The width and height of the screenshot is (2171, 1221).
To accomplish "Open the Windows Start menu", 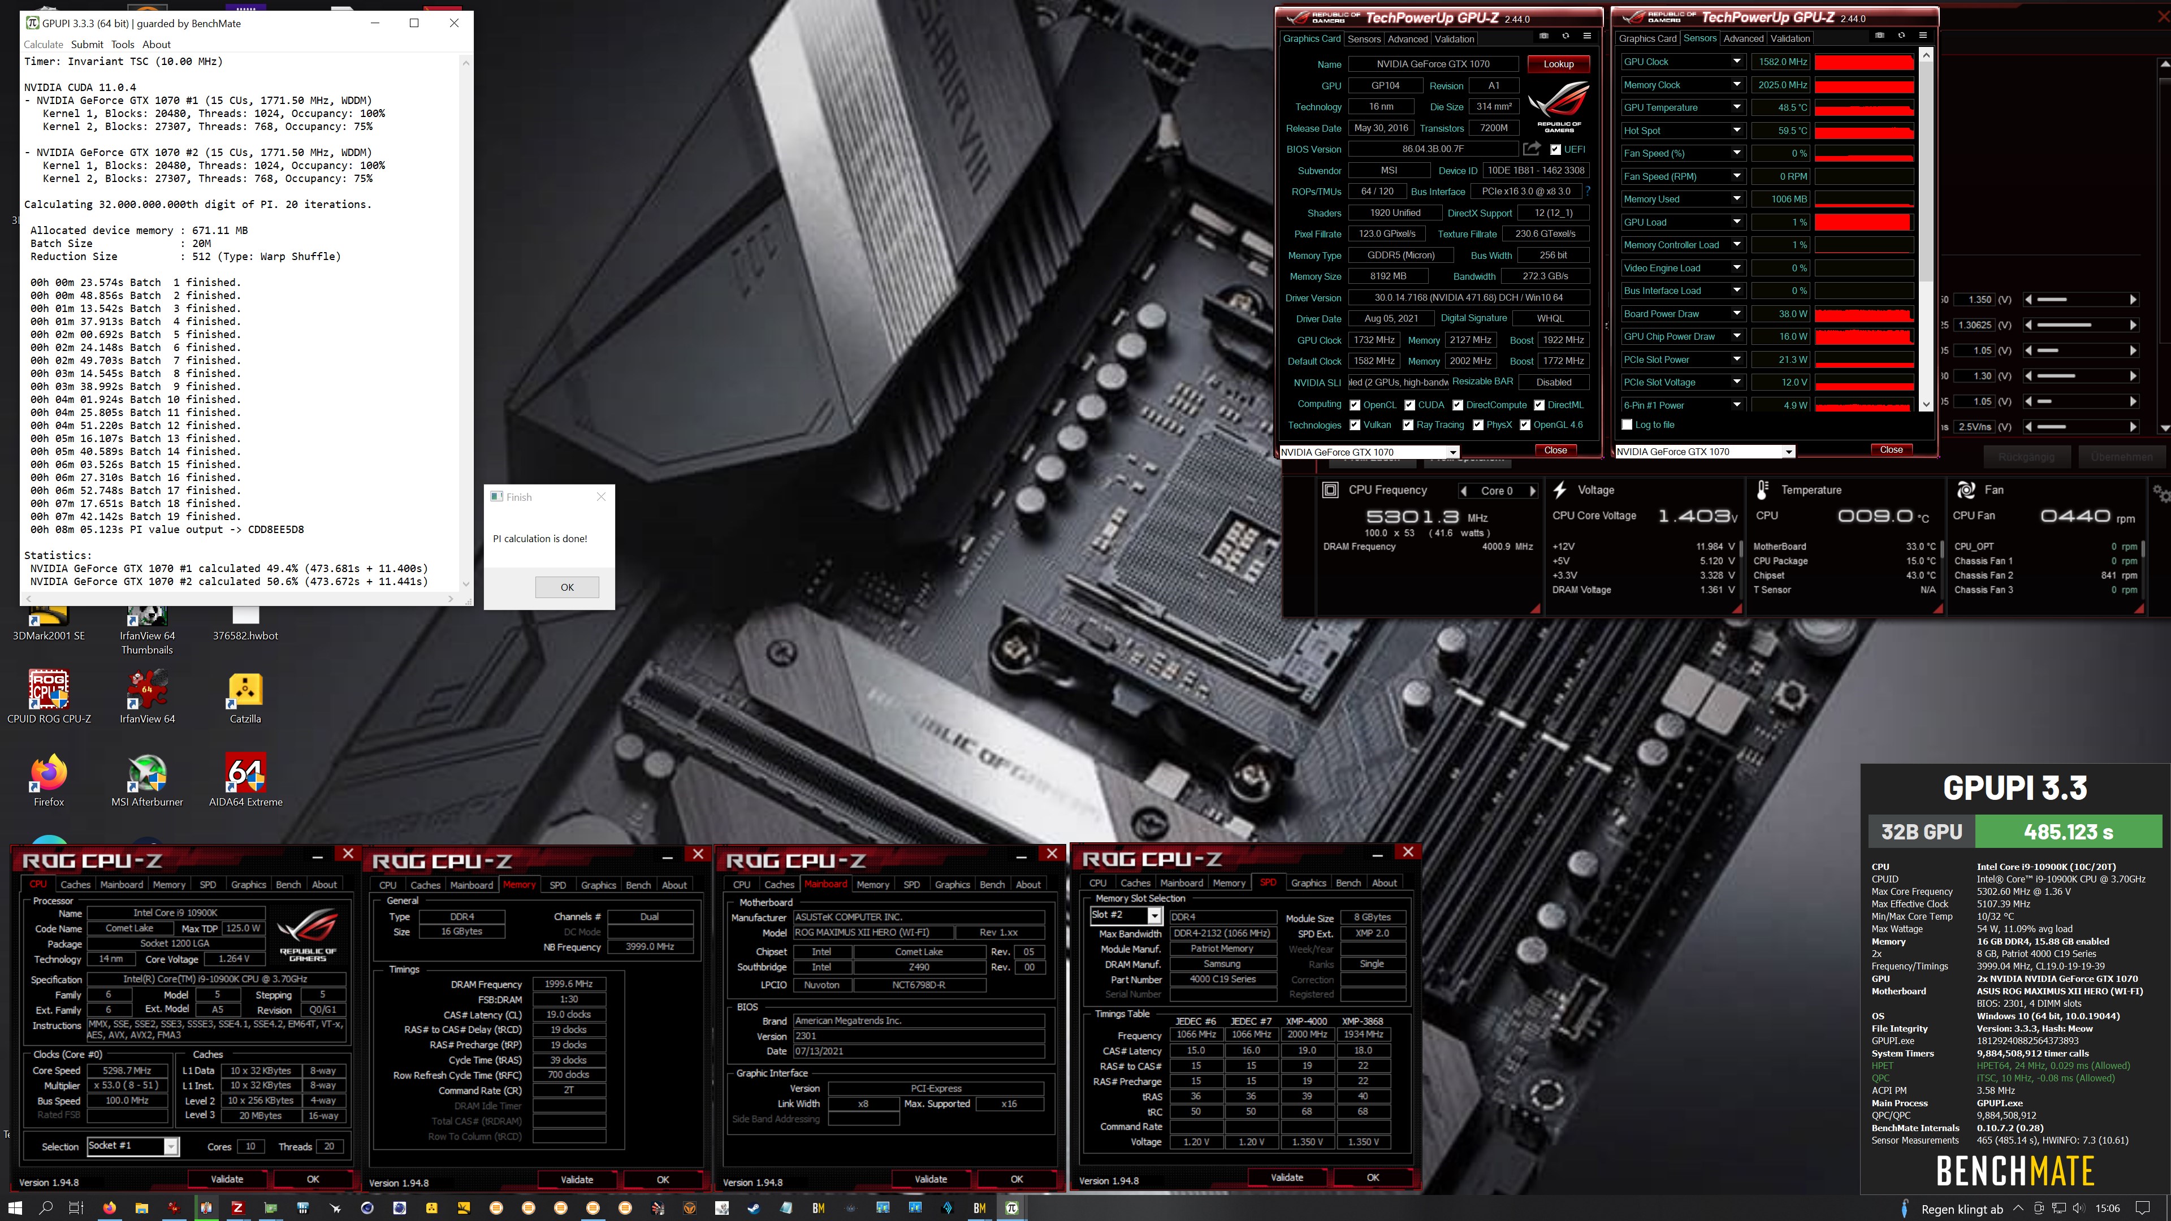I will 15,1207.
